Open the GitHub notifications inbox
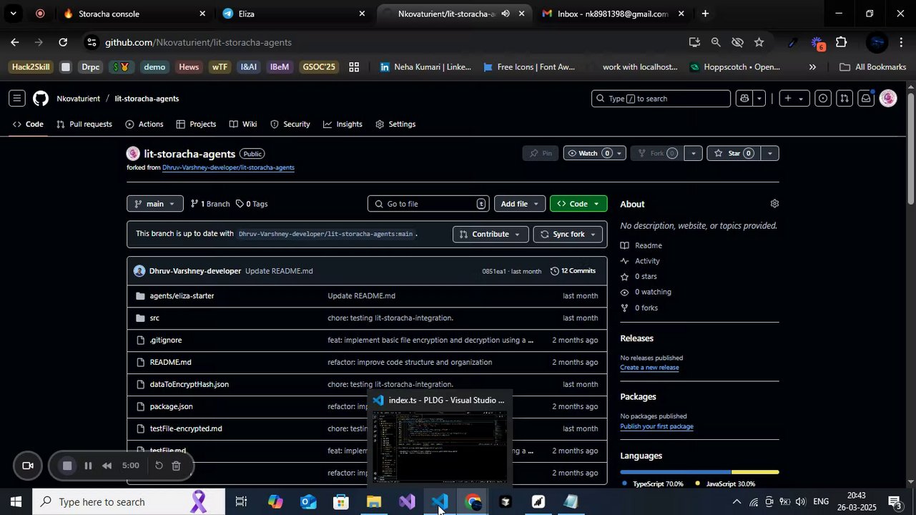The image size is (916, 515). click(x=866, y=99)
